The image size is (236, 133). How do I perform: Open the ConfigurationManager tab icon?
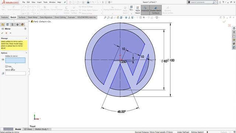point(13,25)
